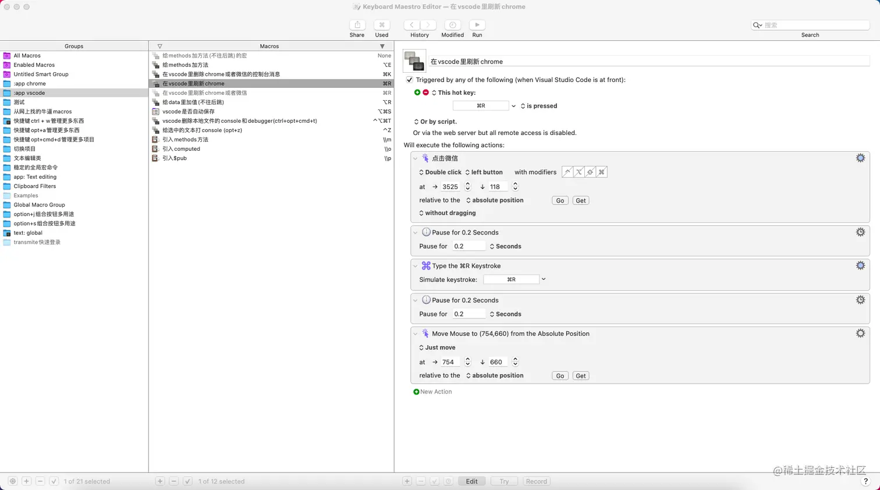Click the Share toolbar icon
Viewport: 880px width, 490px height.
pyautogui.click(x=357, y=25)
